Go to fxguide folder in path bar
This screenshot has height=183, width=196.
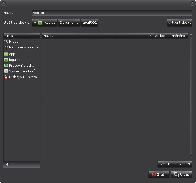coord(47,23)
